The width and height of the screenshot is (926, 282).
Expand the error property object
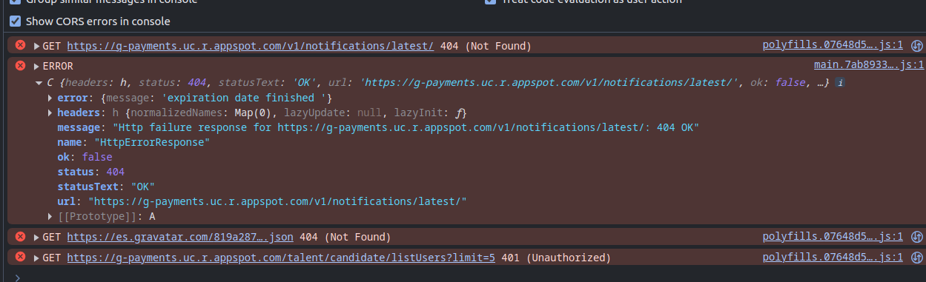pyautogui.click(x=50, y=98)
